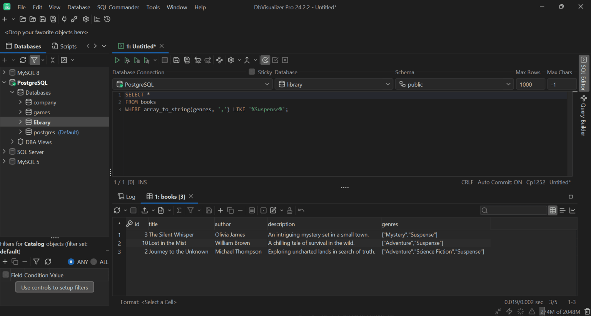Reload the result grid with the refresh icon
Viewport: 591px width, 316px height.
[x=117, y=210]
